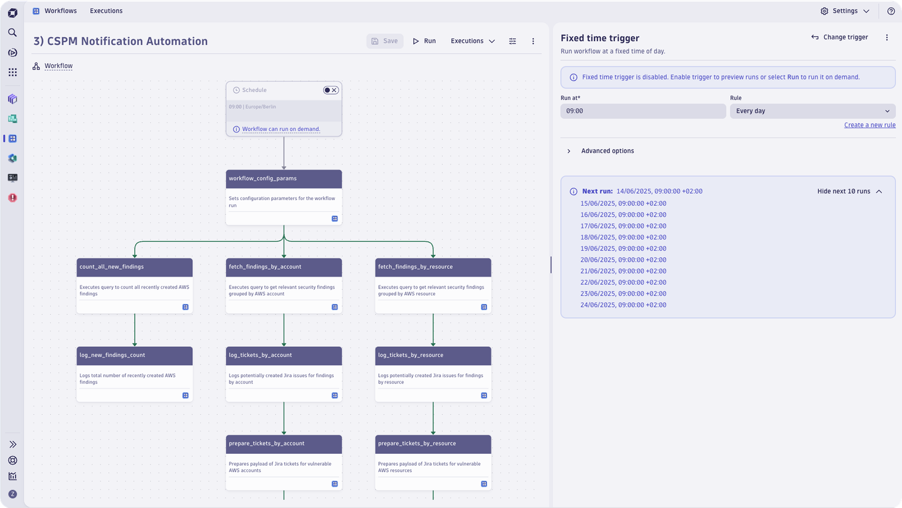The image size is (902, 508).
Task: Click Change trigger button
Action: point(839,37)
